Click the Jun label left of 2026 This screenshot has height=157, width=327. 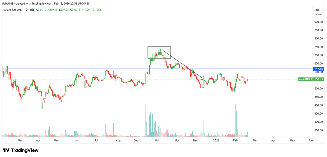[76, 141]
